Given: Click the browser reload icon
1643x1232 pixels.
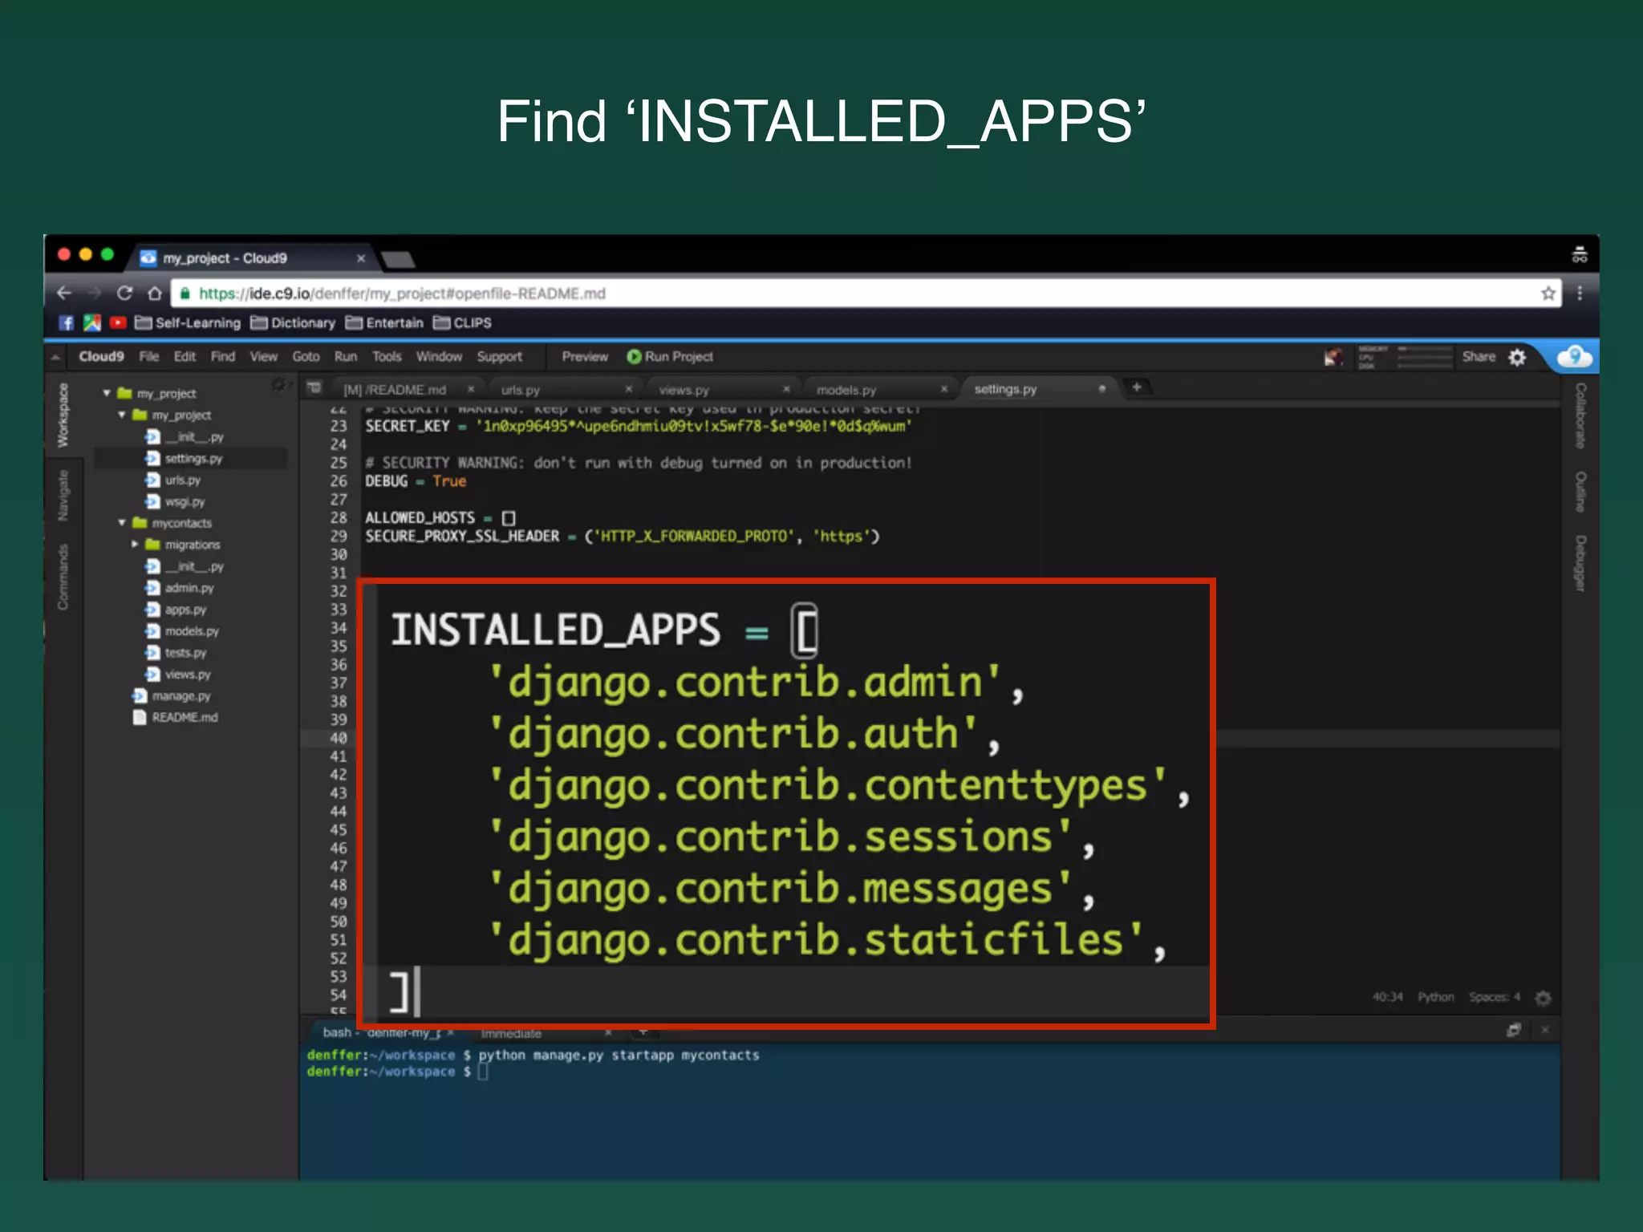Looking at the screenshot, I should pyautogui.click(x=124, y=294).
